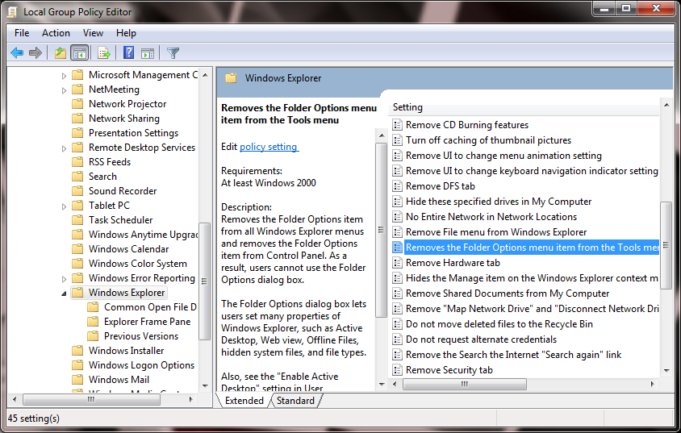Click the tree pane vertical scrollbar thumb
This screenshot has height=433, width=681.
tap(204, 281)
